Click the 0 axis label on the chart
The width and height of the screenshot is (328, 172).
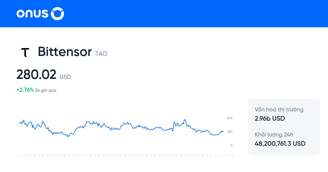tap(231, 145)
